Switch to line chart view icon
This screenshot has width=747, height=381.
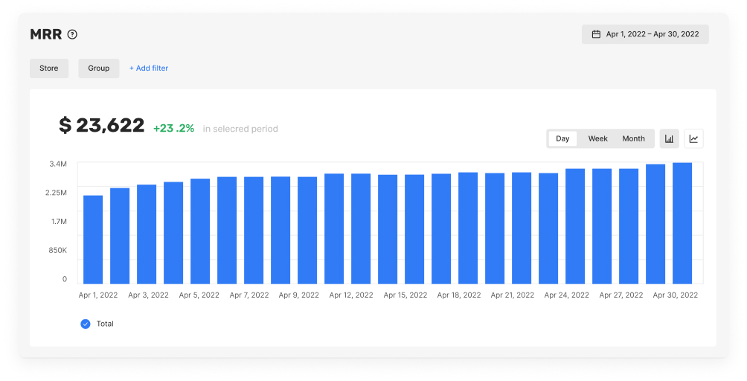693,138
